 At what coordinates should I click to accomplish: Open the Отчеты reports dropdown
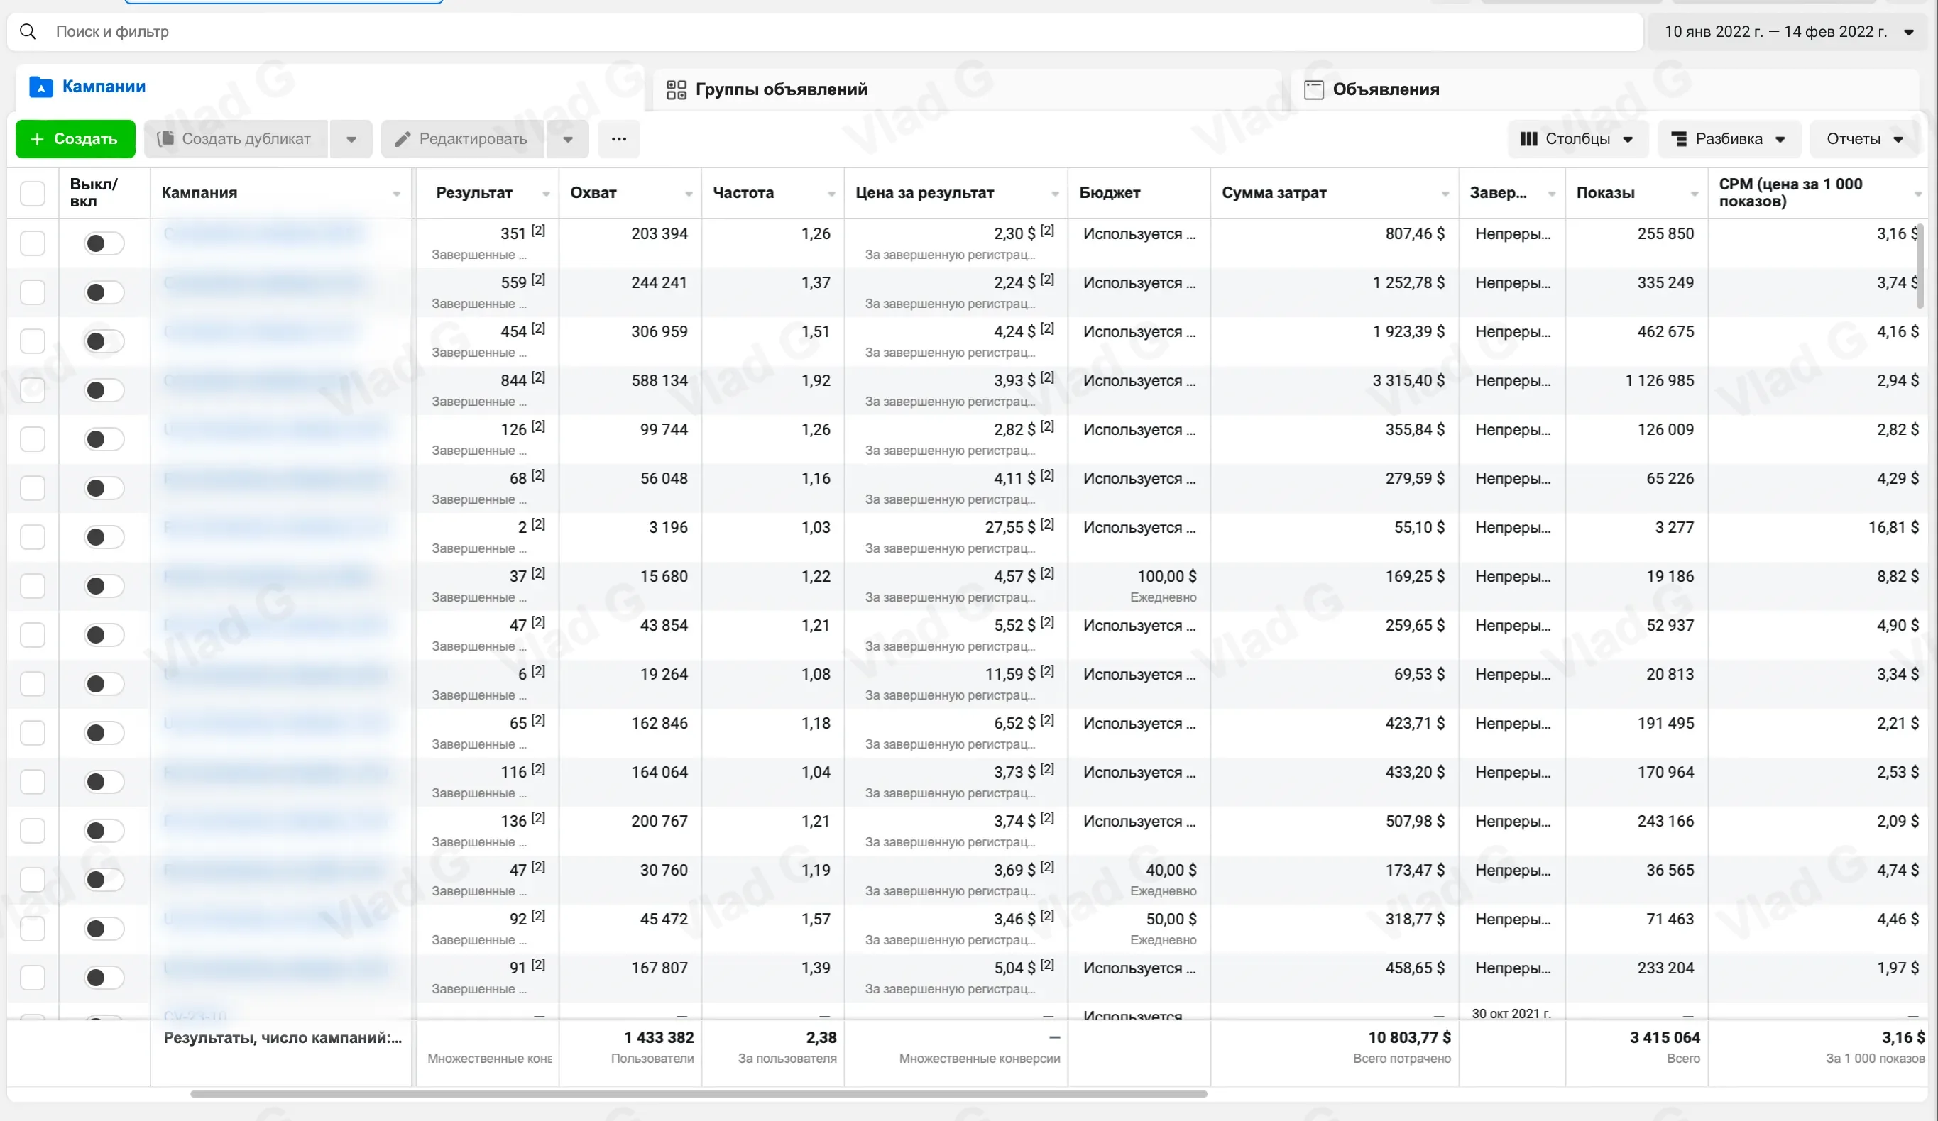1865,139
